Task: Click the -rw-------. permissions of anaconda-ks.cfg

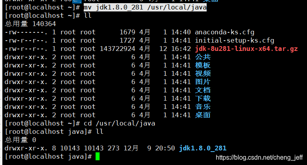Action: coord(26,32)
